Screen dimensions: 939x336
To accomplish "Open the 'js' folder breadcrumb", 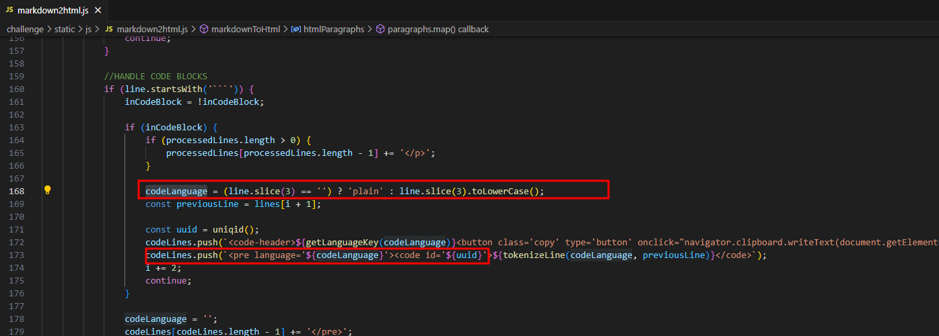I will [x=88, y=30].
